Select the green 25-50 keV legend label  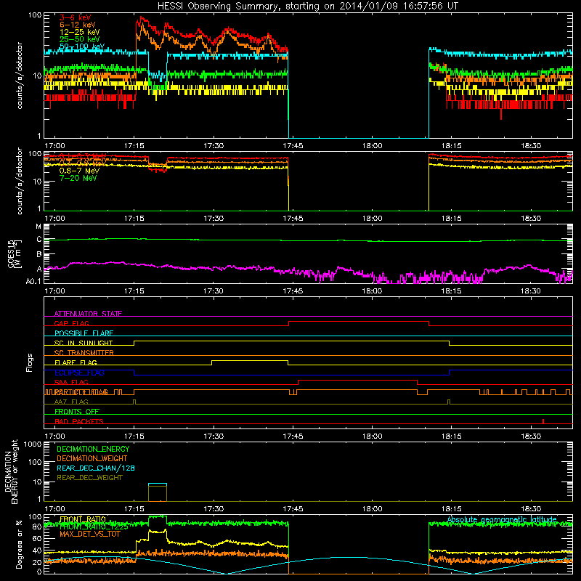[x=79, y=39]
